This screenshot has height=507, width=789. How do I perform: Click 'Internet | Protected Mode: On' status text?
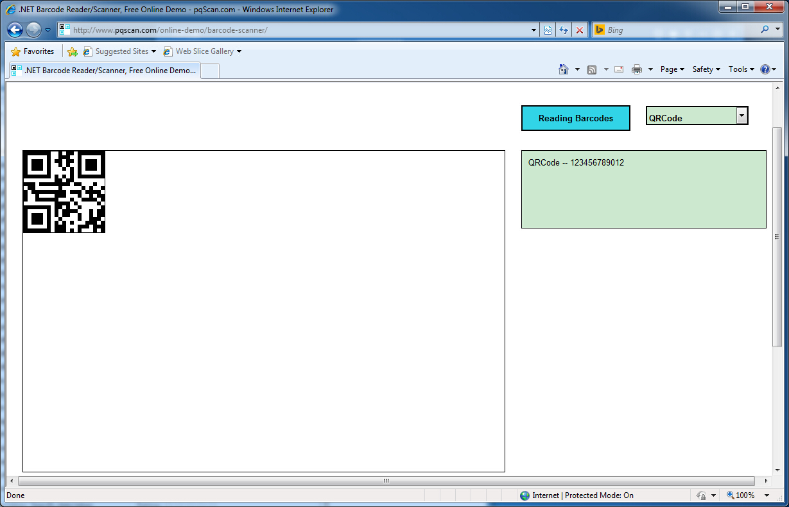583,495
